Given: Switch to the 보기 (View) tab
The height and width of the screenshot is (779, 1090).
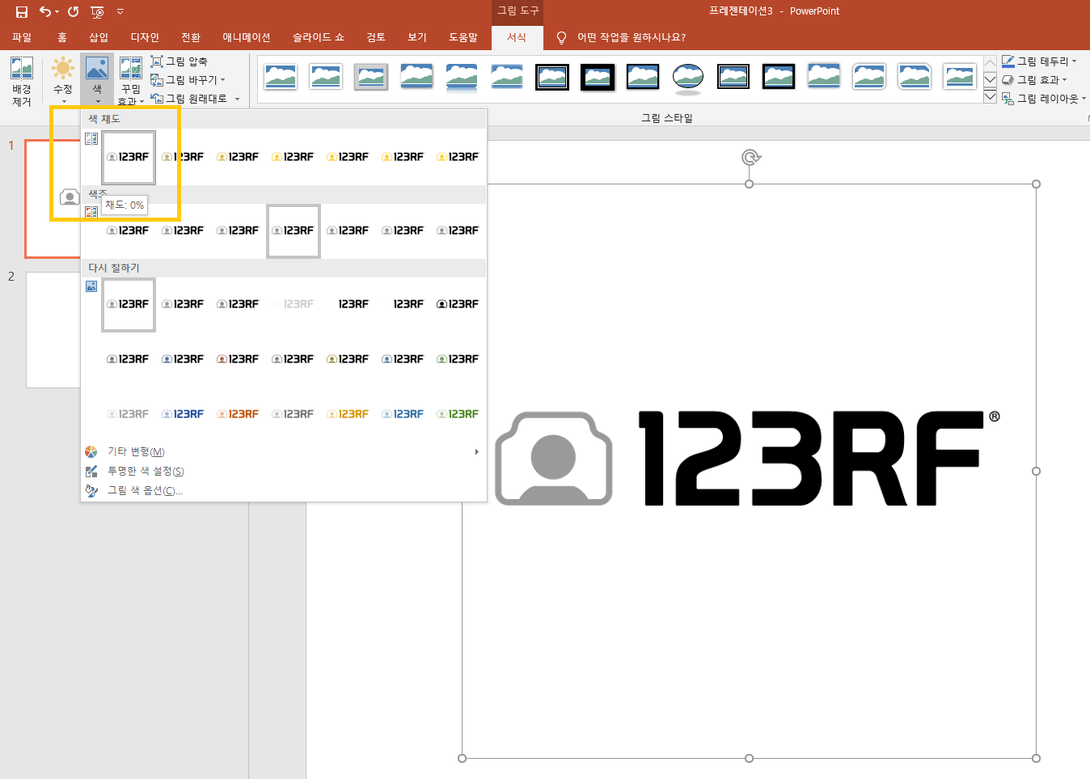Looking at the screenshot, I should click(417, 37).
